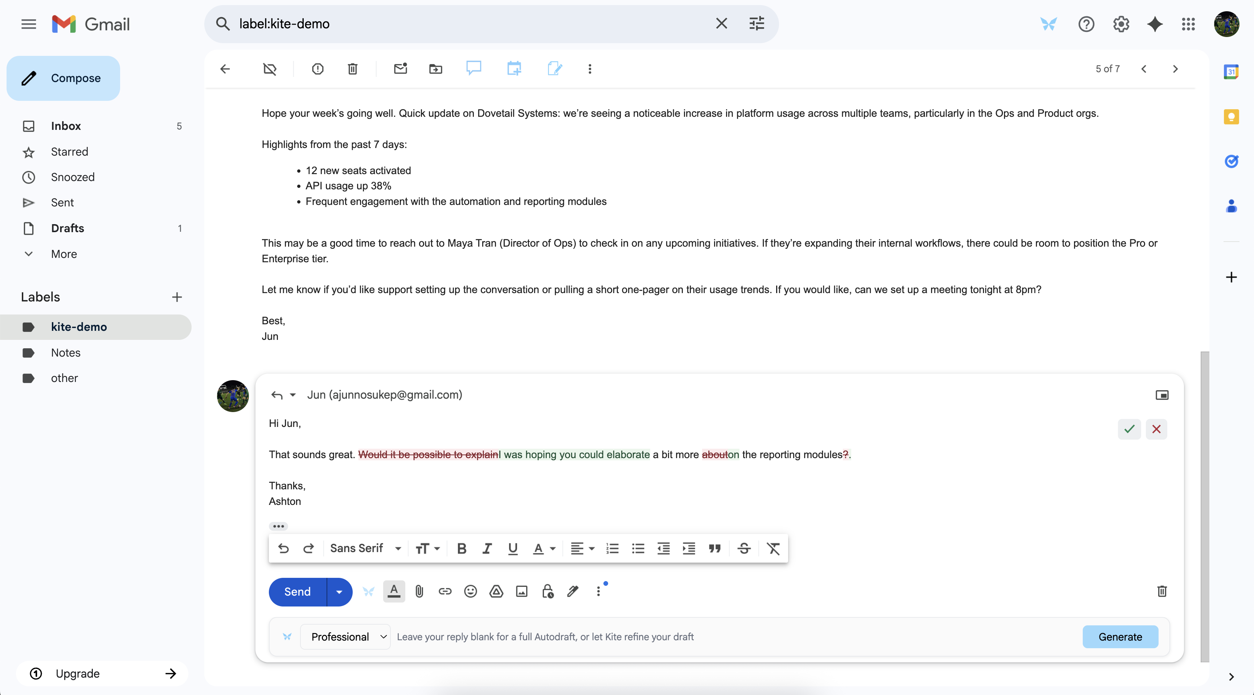Viewport: 1254px width, 695px height.
Task: Toggle the formatting options button
Action: coord(394,591)
